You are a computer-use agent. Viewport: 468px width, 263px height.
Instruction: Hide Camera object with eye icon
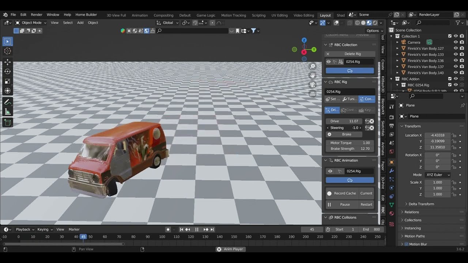coord(456,42)
